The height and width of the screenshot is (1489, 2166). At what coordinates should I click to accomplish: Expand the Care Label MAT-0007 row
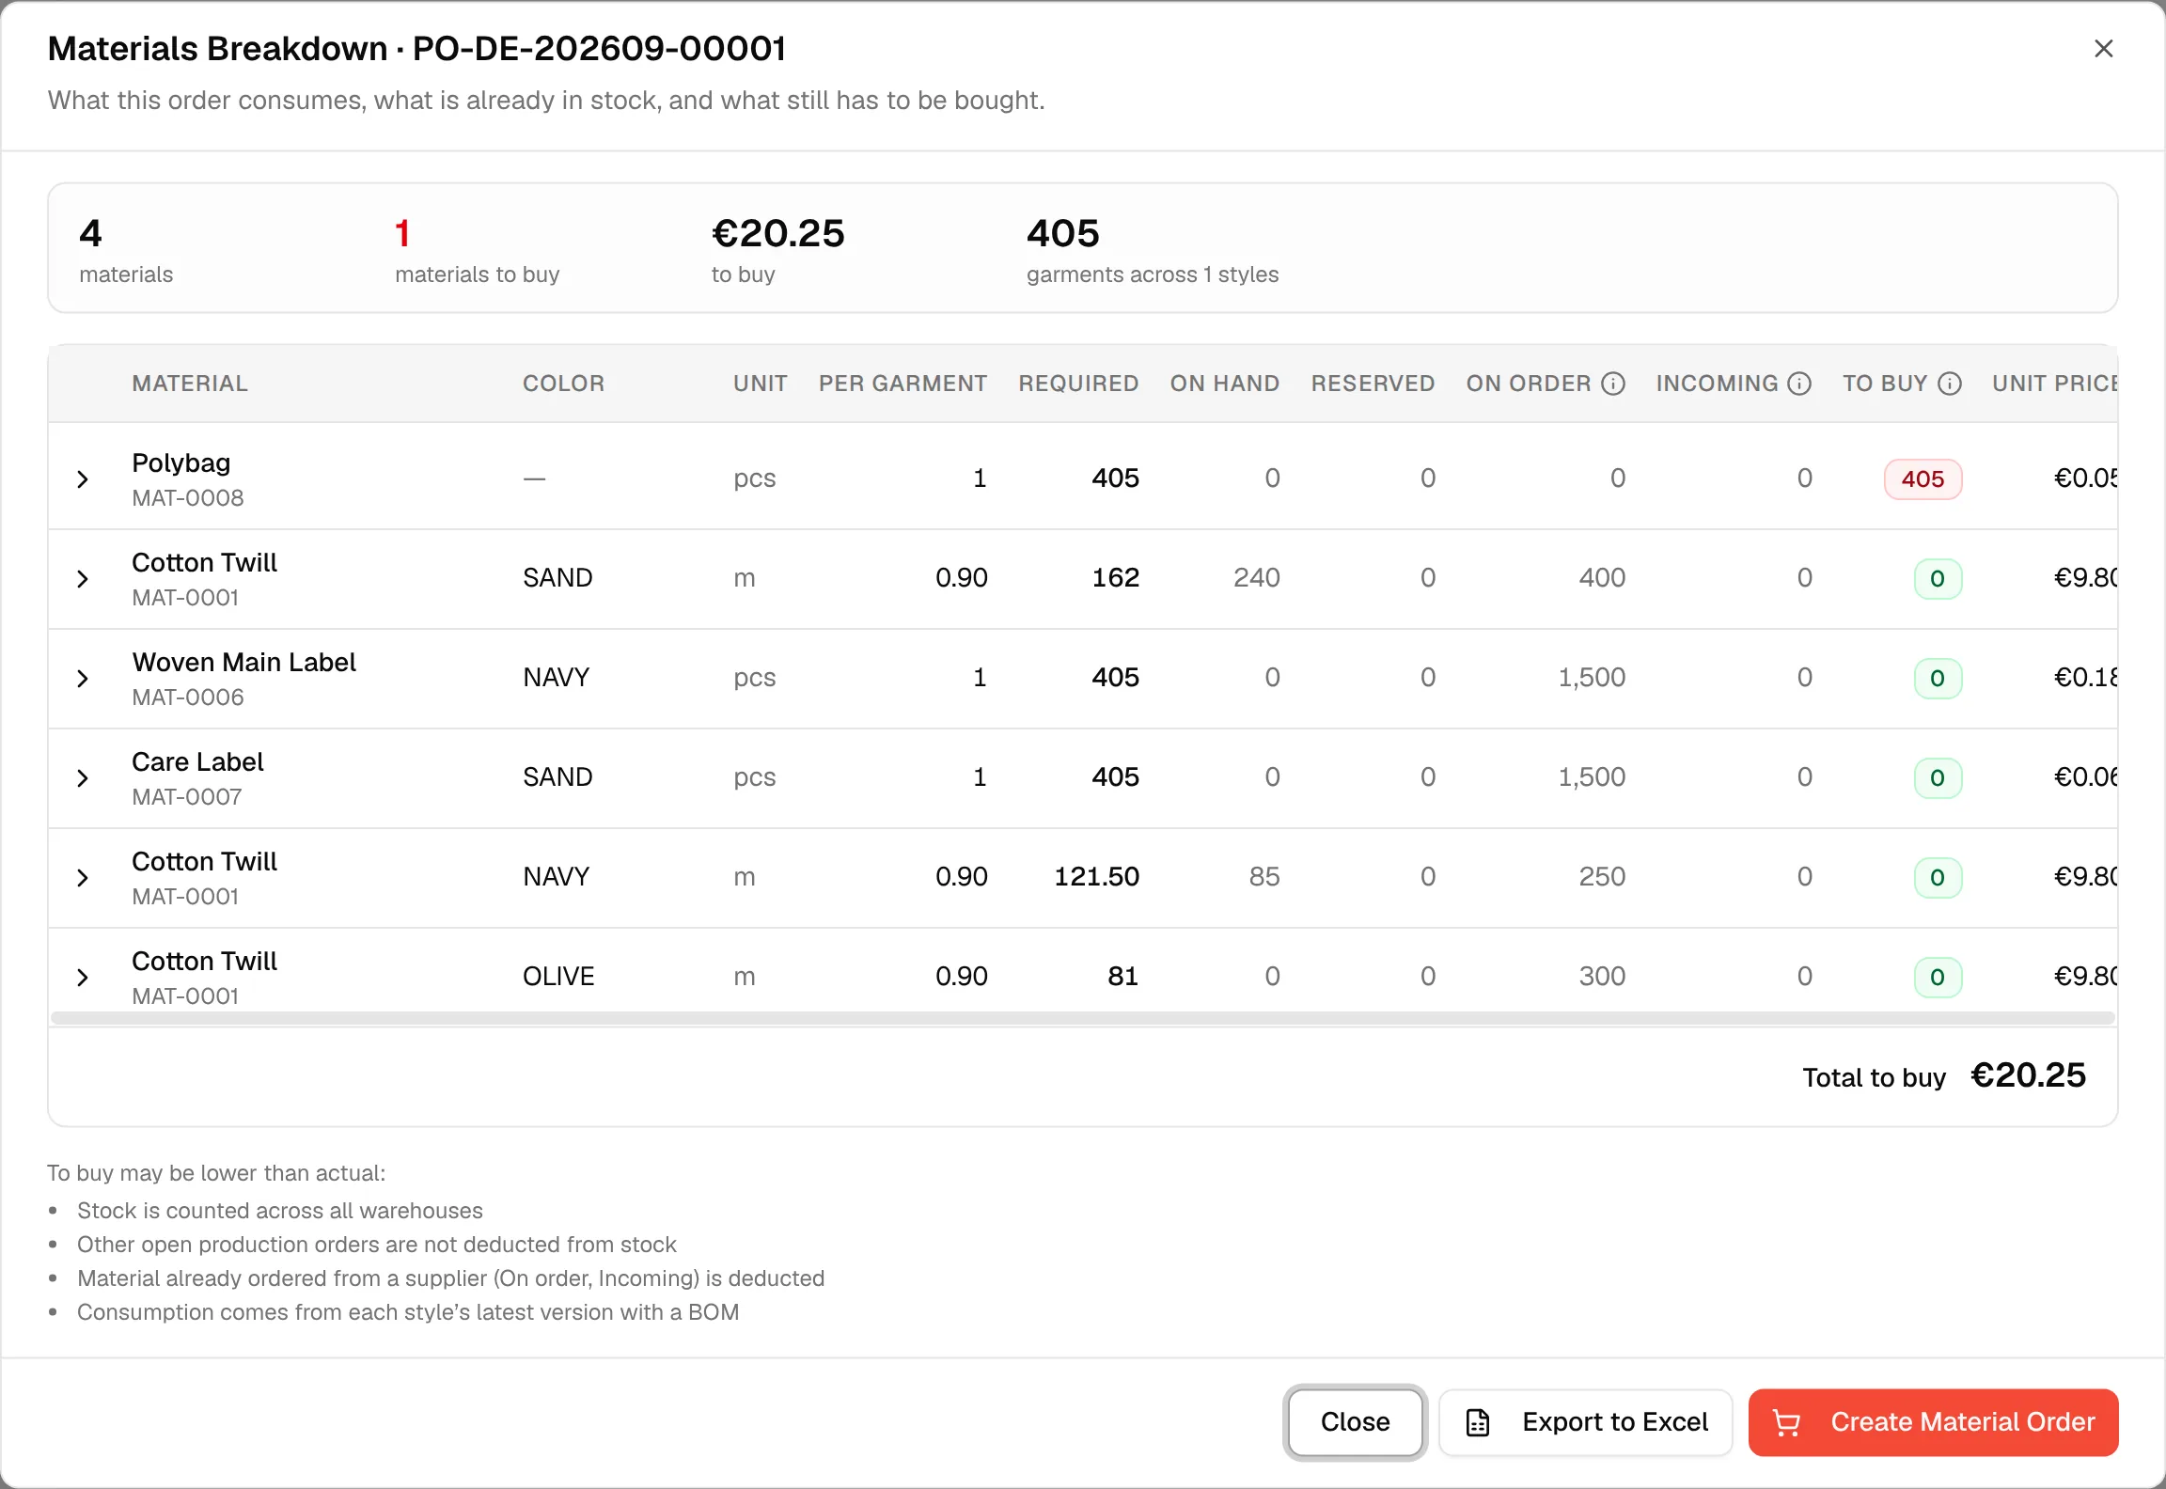pyautogui.click(x=83, y=778)
